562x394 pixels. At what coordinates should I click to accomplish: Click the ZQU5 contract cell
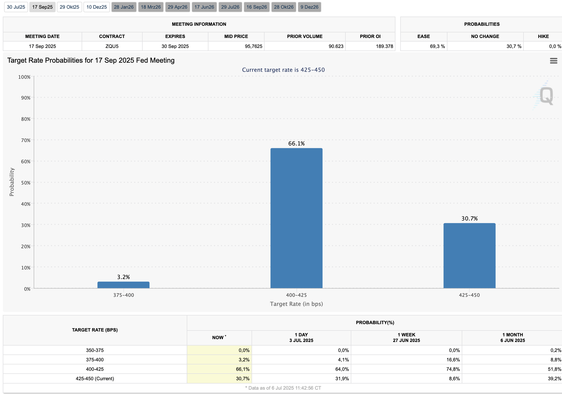[x=112, y=46]
